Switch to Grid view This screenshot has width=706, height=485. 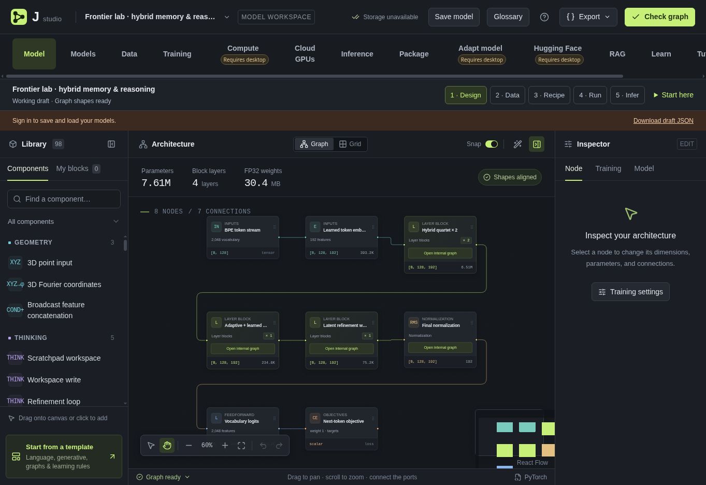coord(350,144)
